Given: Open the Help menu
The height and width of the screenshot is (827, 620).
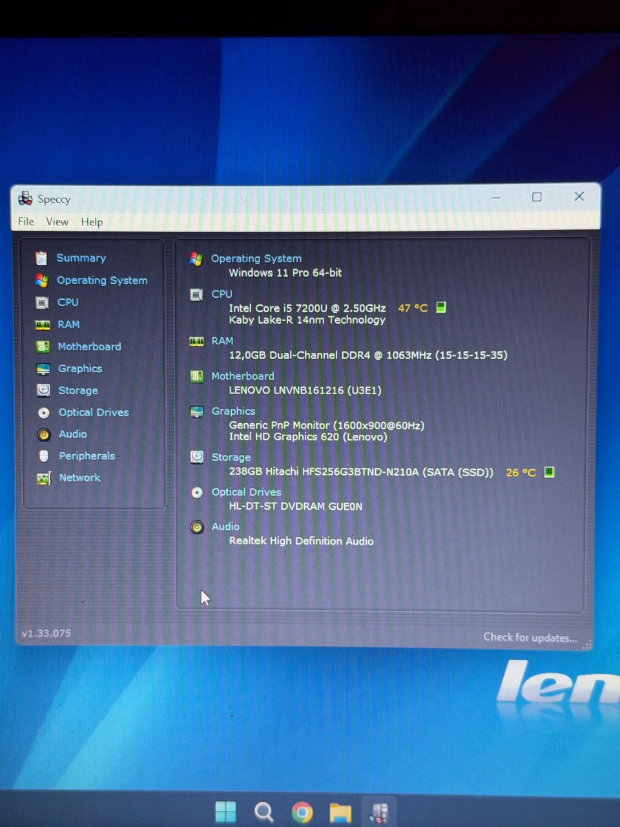Looking at the screenshot, I should coord(92,222).
